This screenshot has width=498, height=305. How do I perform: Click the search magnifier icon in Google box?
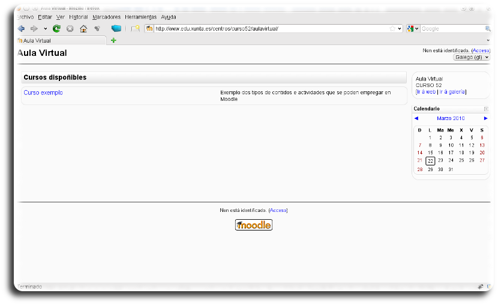click(487, 28)
